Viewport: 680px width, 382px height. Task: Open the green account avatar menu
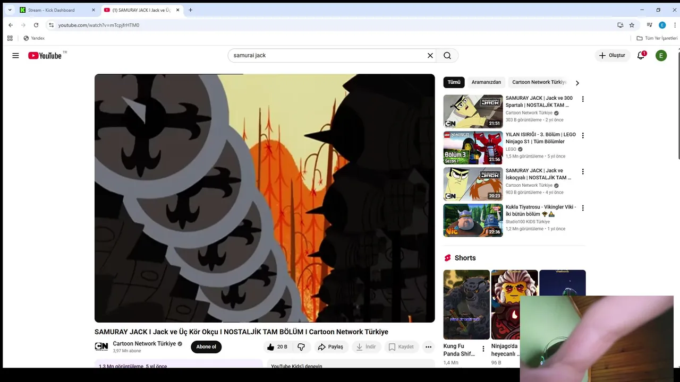[x=661, y=56]
